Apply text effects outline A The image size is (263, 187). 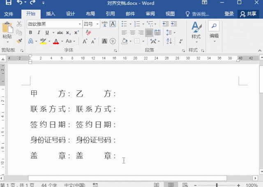pyautogui.click(x=31, y=41)
